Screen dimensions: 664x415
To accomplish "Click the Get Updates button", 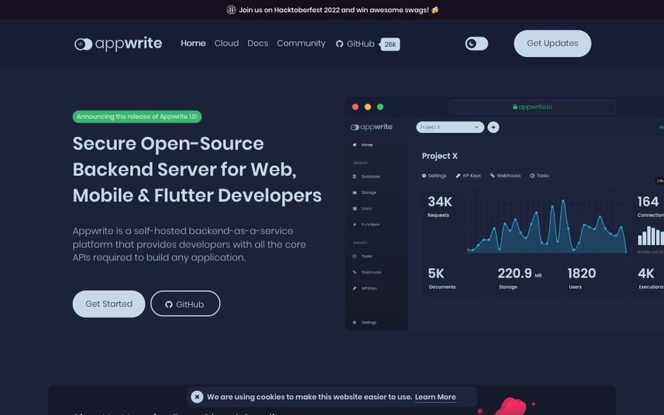I will tap(552, 43).
